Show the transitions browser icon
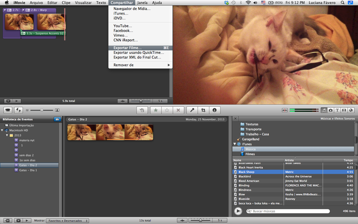The width and height of the screenshot is (358, 224). click(x=344, y=110)
